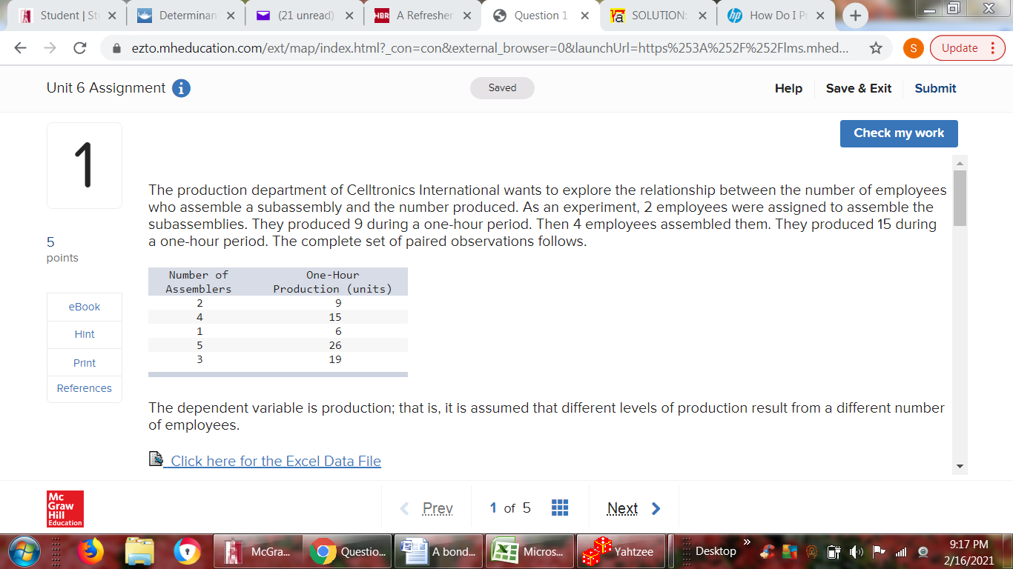Open the Windows Start menu
This screenshot has width=1013, height=569.
24,551
